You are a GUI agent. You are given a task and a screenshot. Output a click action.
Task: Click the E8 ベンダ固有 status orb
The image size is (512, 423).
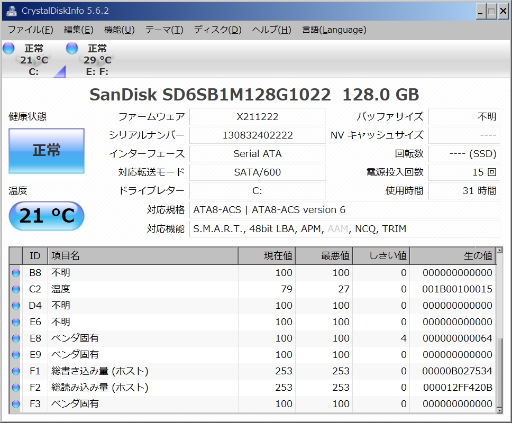coord(16,338)
